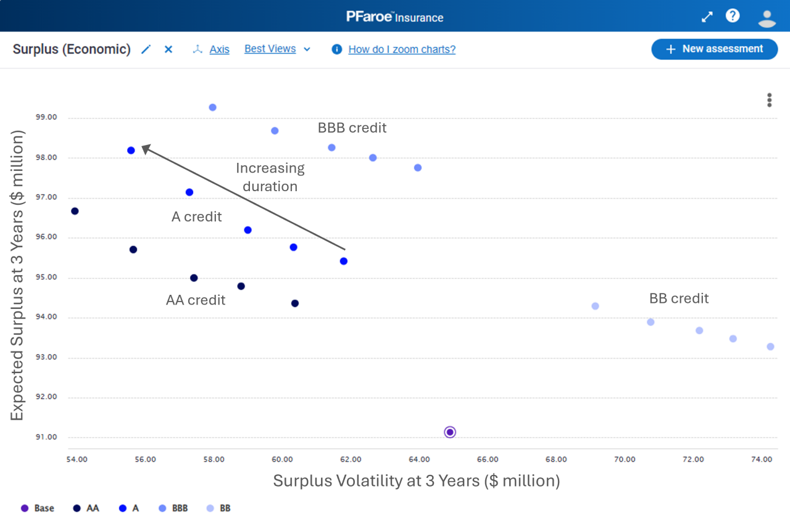Click the info icon beside zoom help
Screen dimensions: 790x531
(x=336, y=49)
